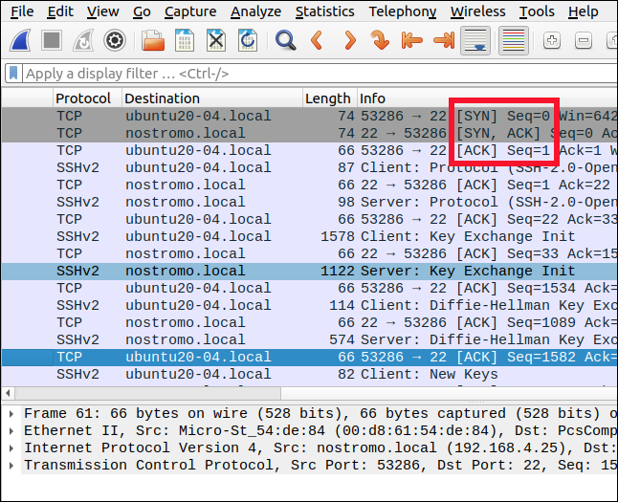Sort packets by the Protocol column header
The image size is (618, 502).
pyautogui.click(x=84, y=98)
